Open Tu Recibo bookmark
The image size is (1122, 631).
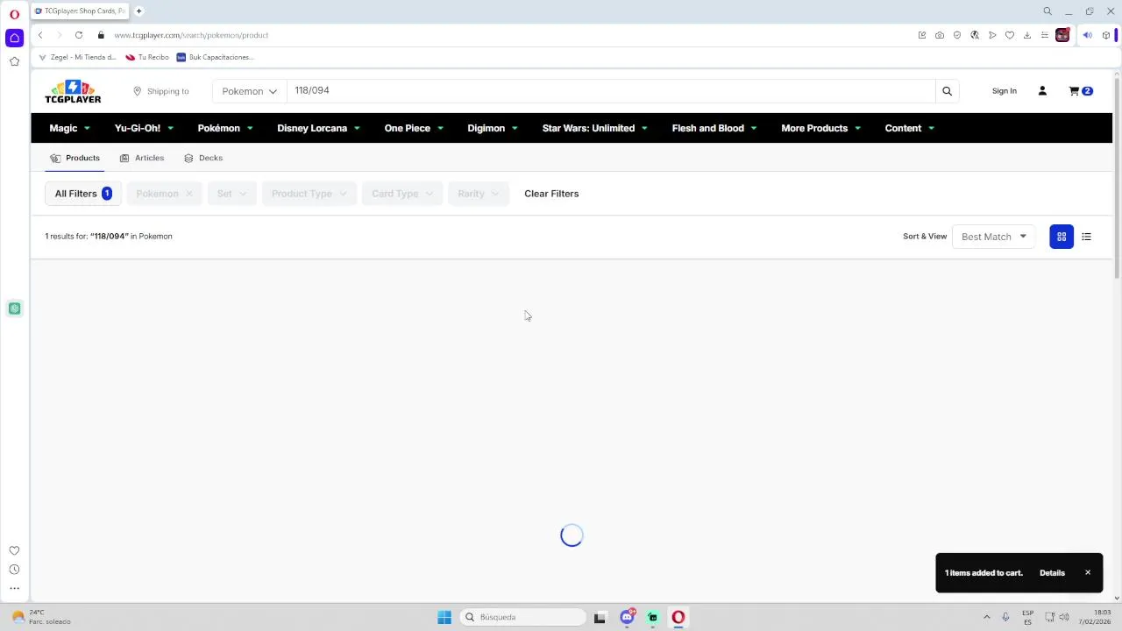[x=146, y=57]
